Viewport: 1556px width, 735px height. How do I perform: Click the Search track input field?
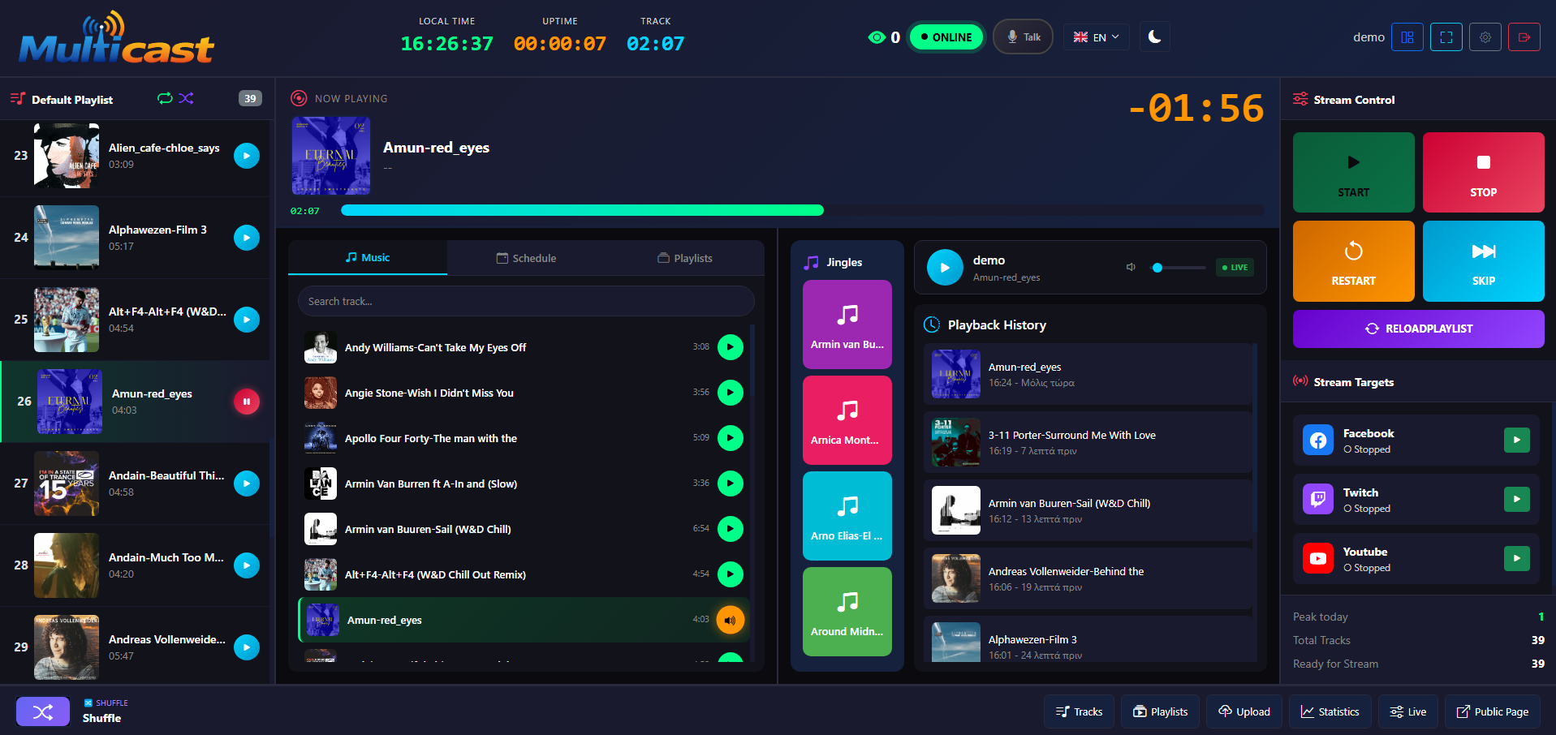pos(526,302)
